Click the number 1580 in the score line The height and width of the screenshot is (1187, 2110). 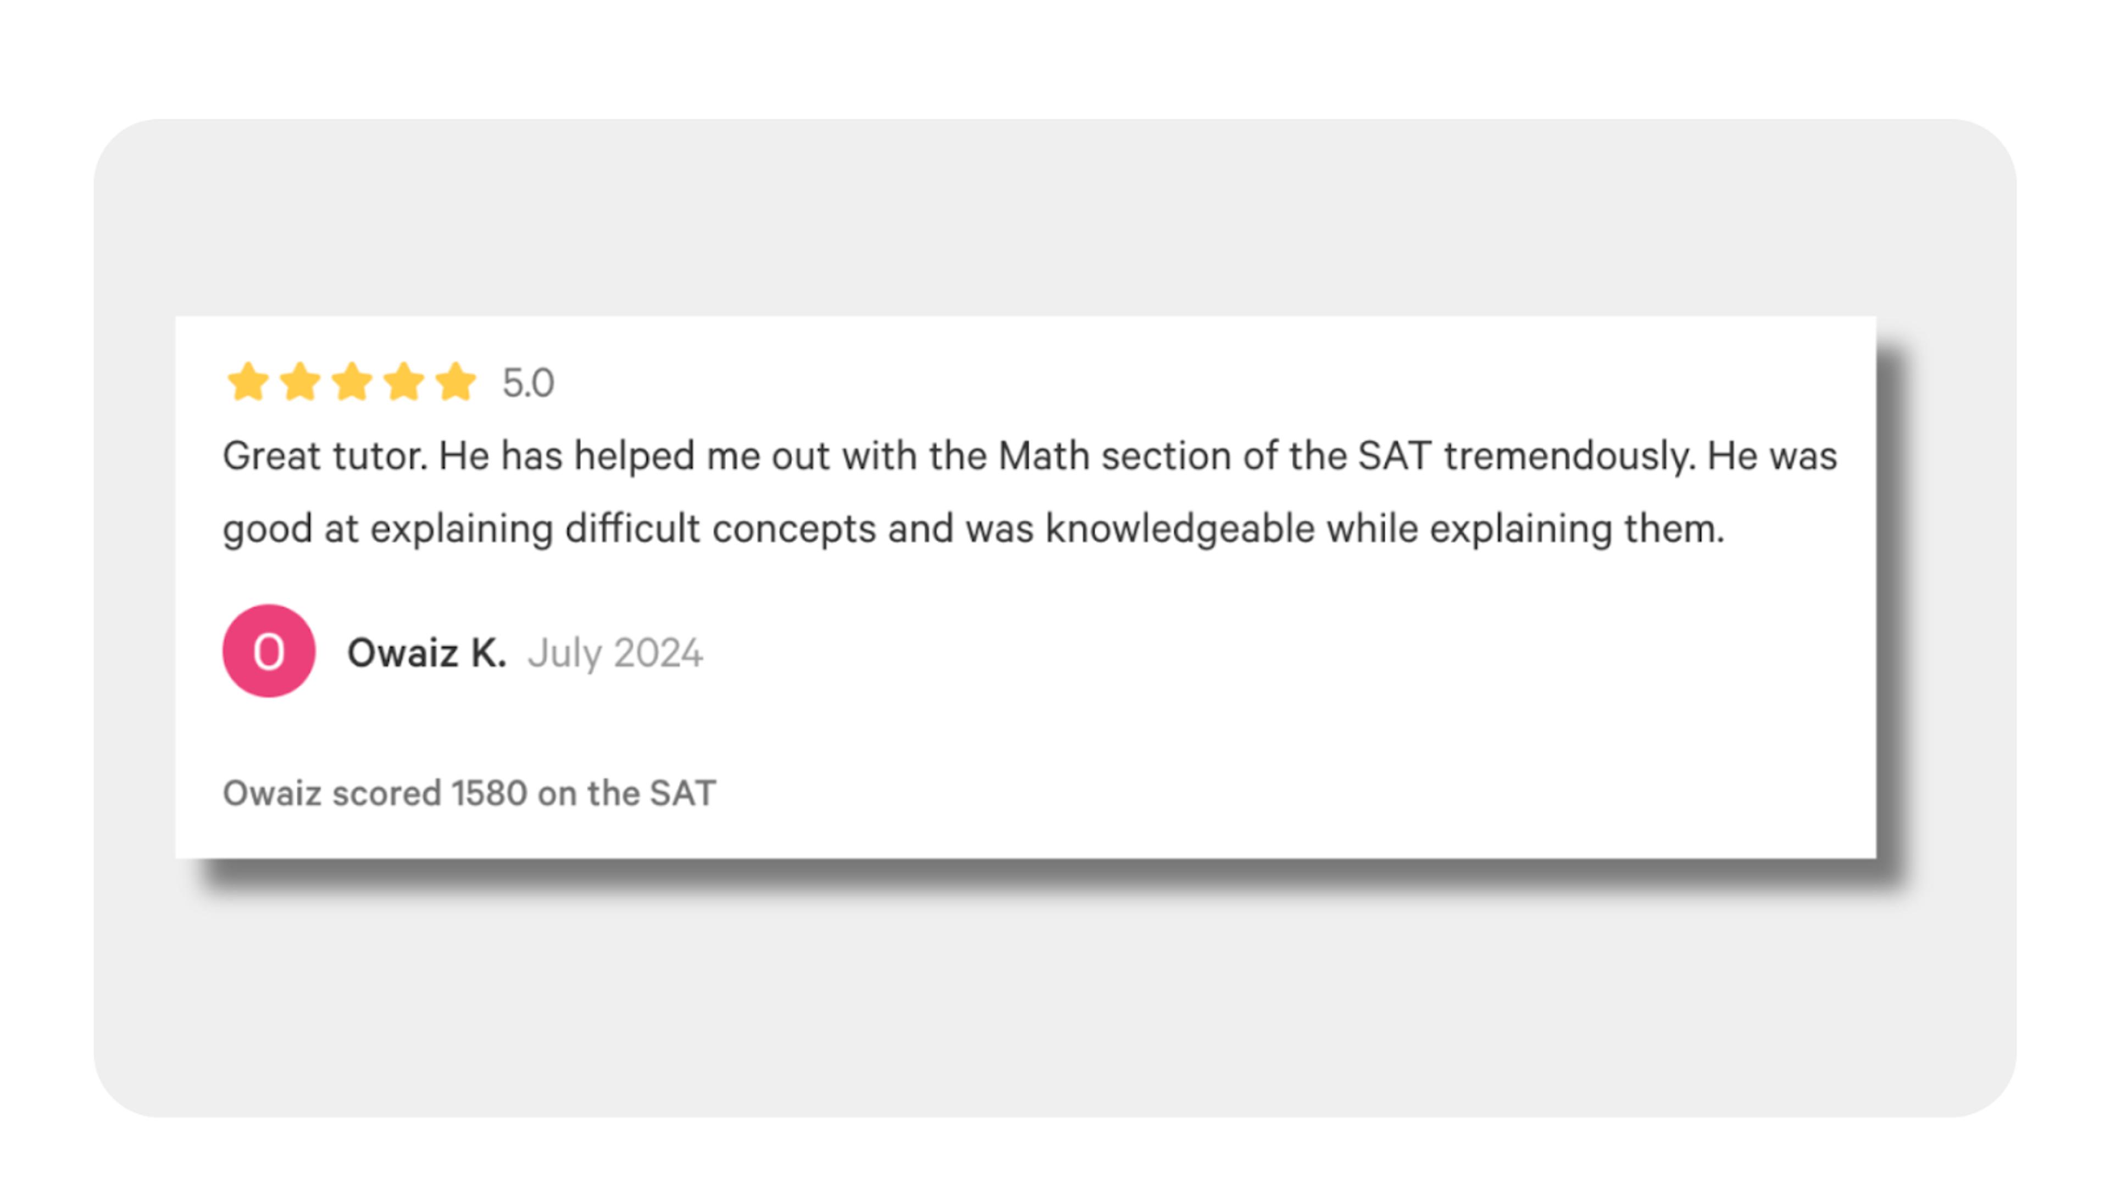click(x=489, y=793)
